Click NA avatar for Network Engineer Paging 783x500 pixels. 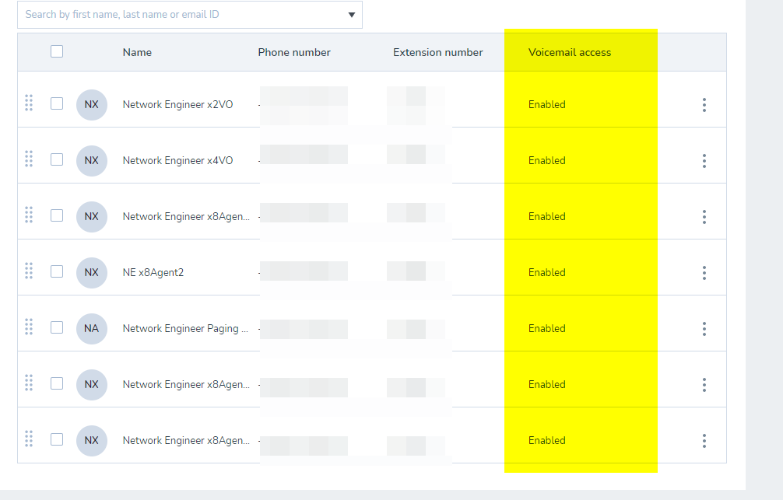point(92,329)
